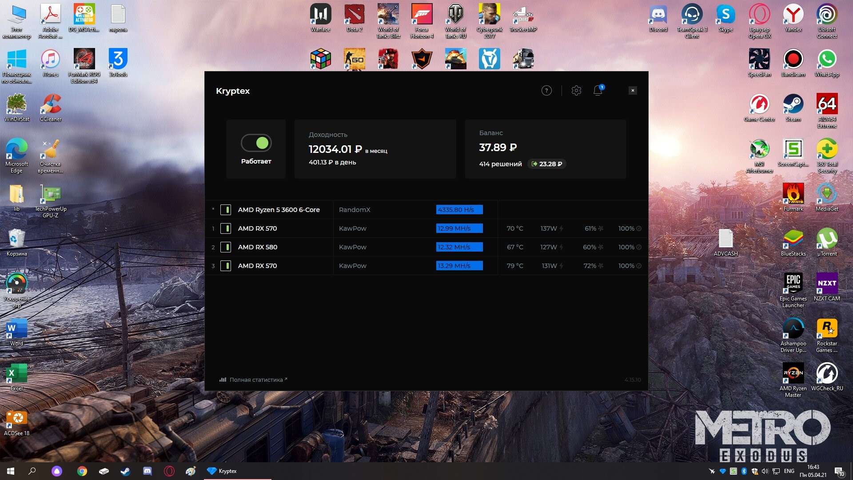
Task: Click the 4335.80 H/s hashrate bar
Action: pyautogui.click(x=459, y=210)
